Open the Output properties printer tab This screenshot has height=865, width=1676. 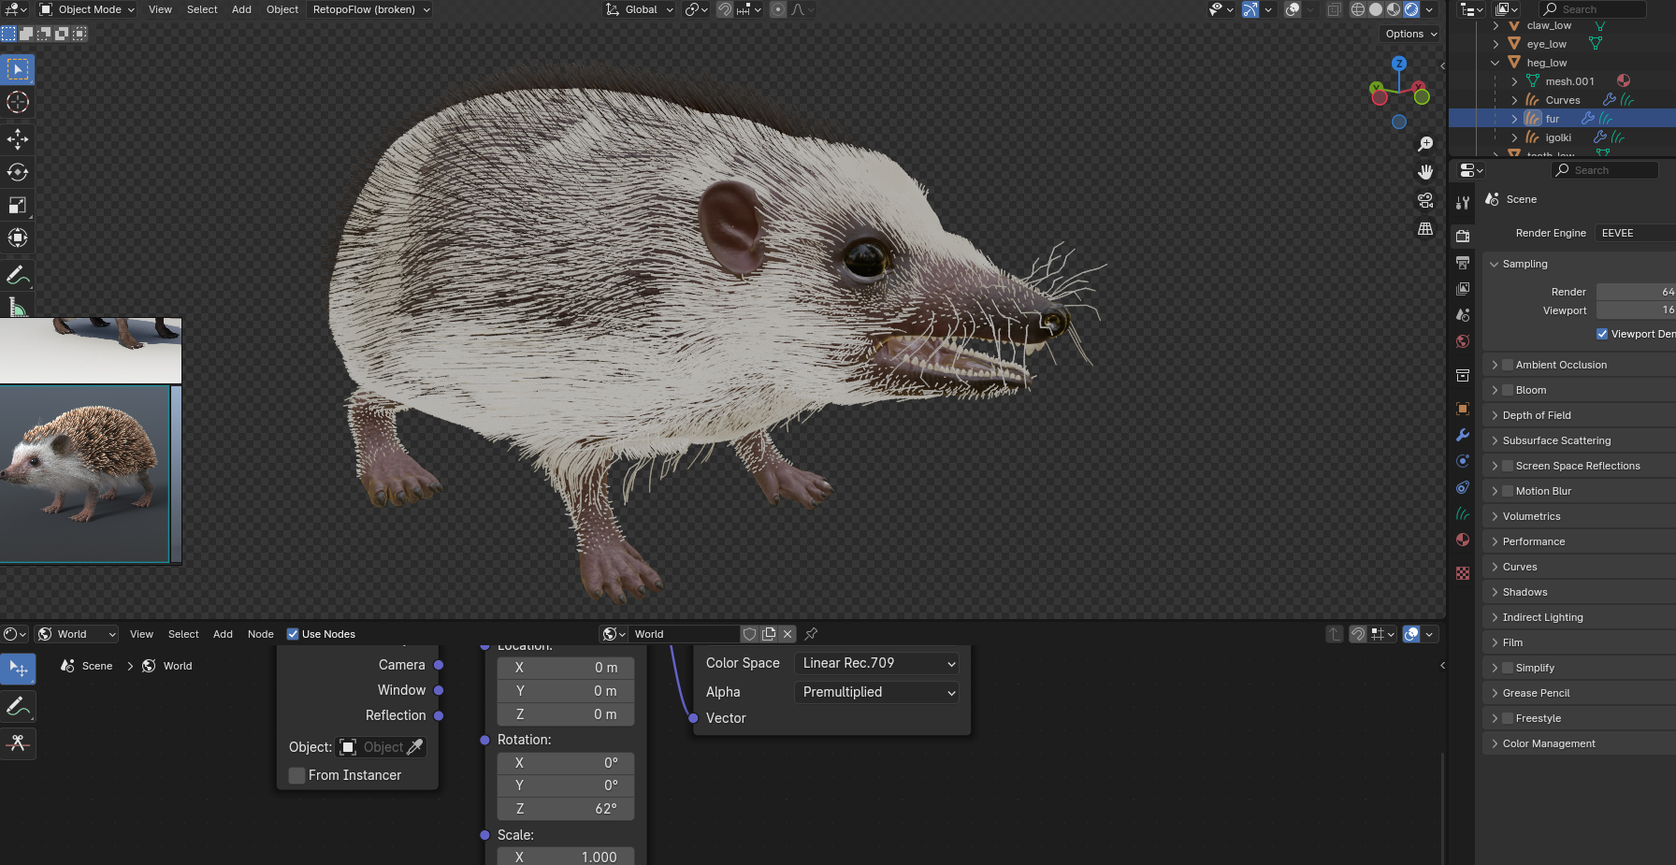(1463, 263)
